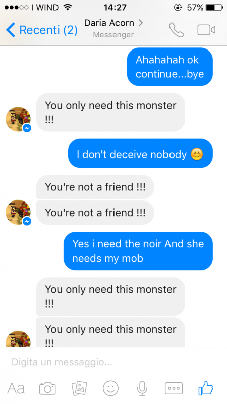Tap Daria's avatar beside 'You only need this monster'
Screen dimensions: 227x404
click(x=18, y=119)
